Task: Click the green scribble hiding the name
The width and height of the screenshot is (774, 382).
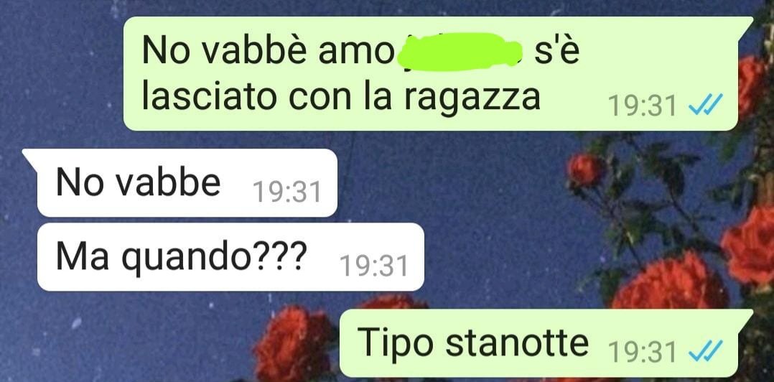Action: (x=460, y=51)
